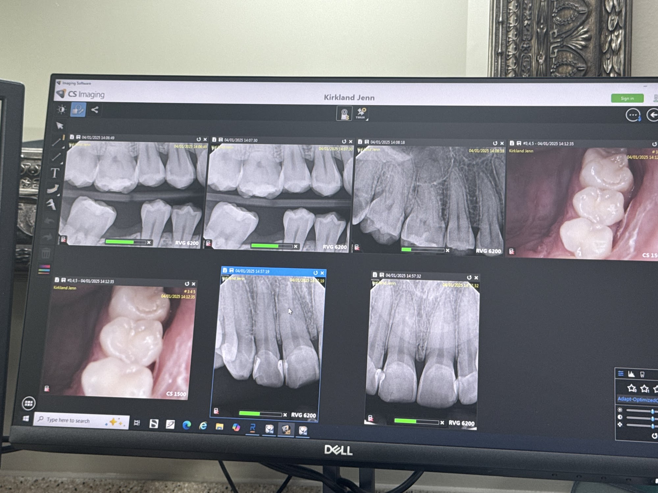
Task: Click the star 0 favorite filter preset
Action: point(632,388)
